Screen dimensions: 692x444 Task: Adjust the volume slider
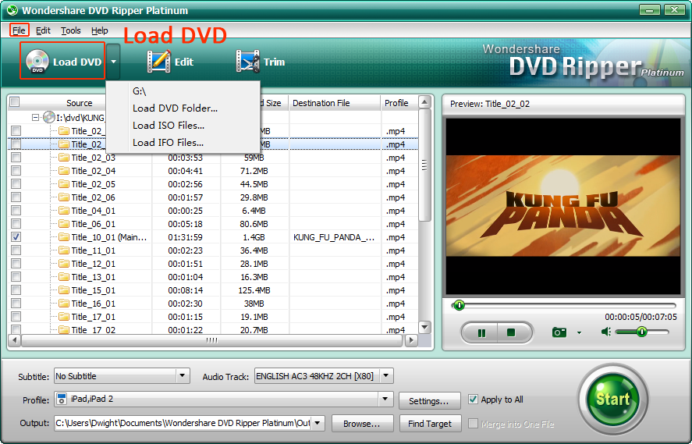[x=641, y=332]
